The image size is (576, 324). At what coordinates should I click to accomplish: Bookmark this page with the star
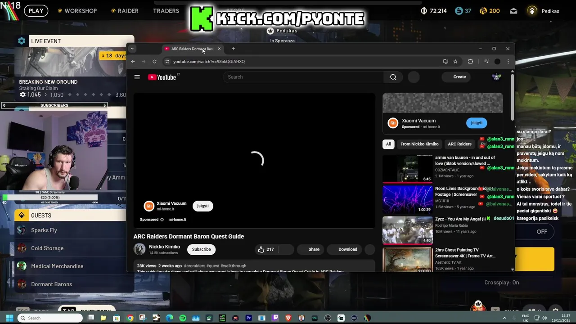click(x=455, y=62)
